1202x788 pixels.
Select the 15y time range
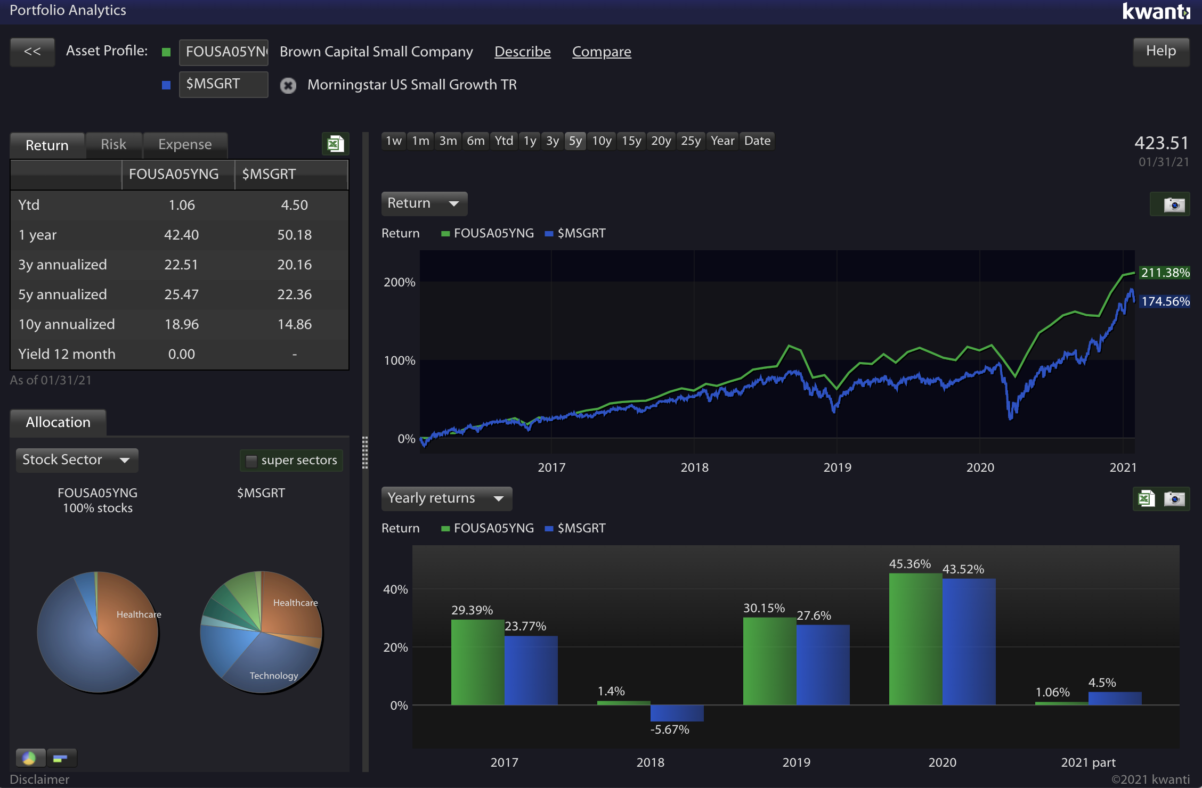[x=631, y=141]
